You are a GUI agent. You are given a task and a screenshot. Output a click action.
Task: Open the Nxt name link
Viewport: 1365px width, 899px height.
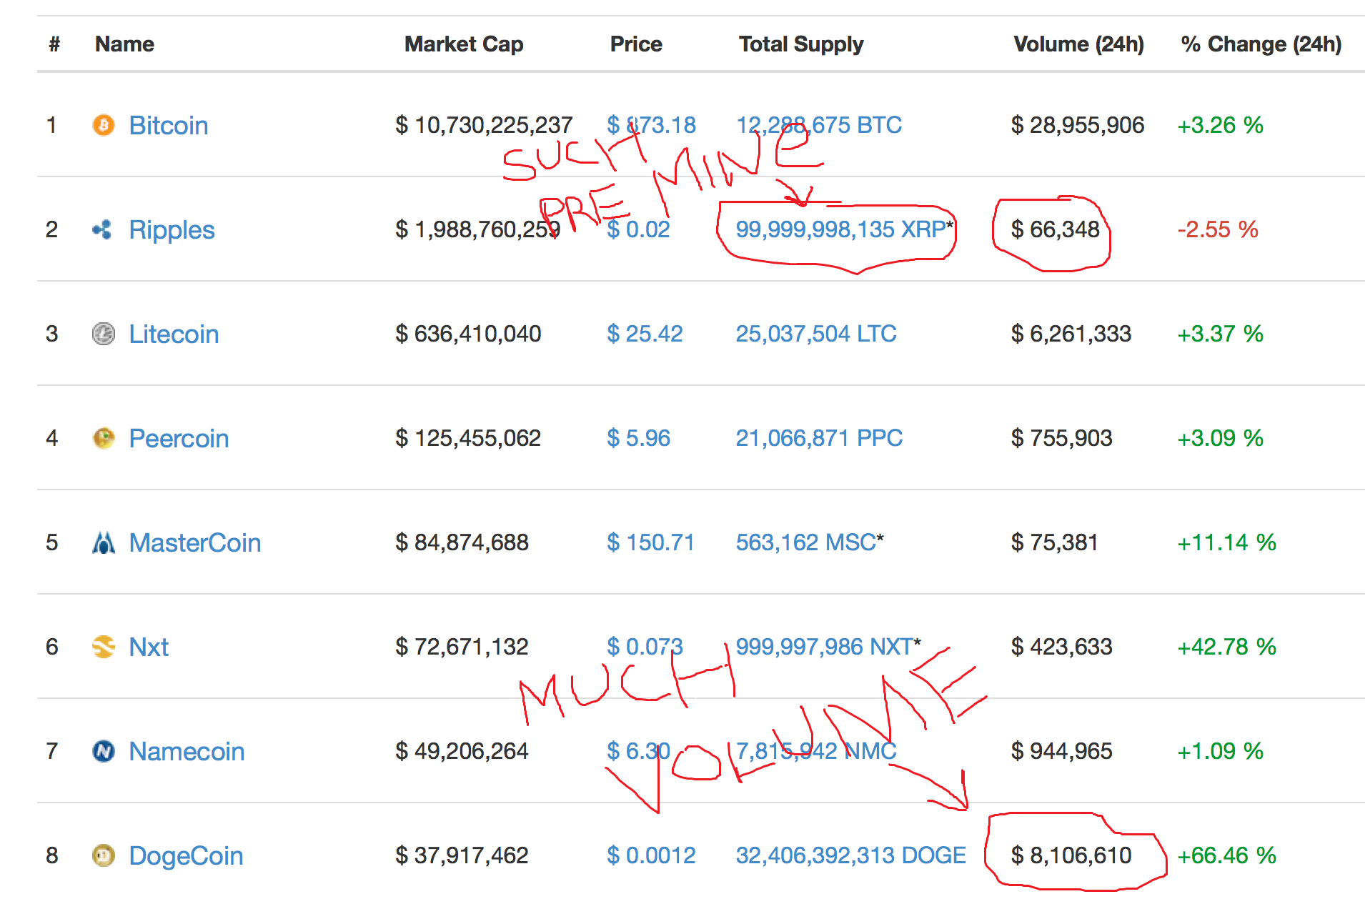149,647
